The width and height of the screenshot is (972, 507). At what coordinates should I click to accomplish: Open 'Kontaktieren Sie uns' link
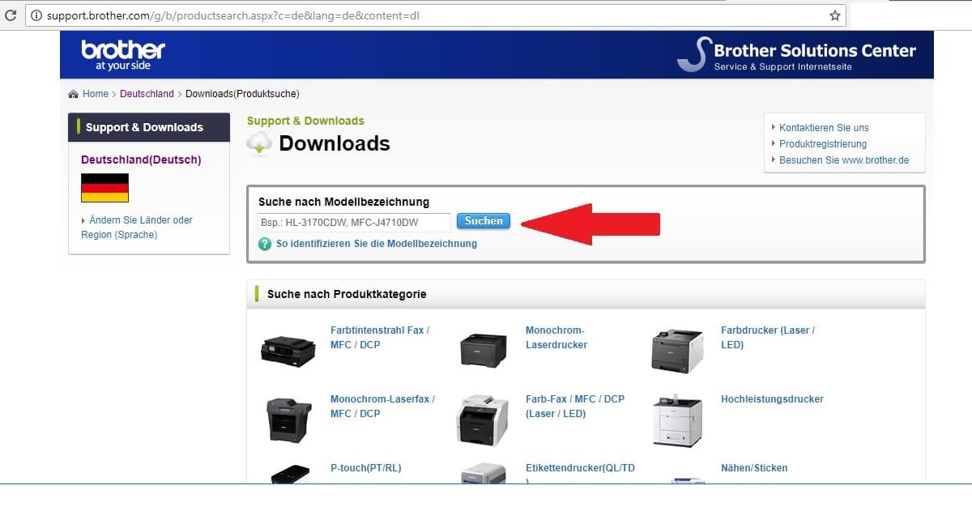coord(824,128)
